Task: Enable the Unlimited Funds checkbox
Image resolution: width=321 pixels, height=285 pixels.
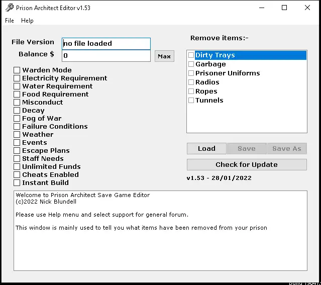Action: pyautogui.click(x=17, y=166)
